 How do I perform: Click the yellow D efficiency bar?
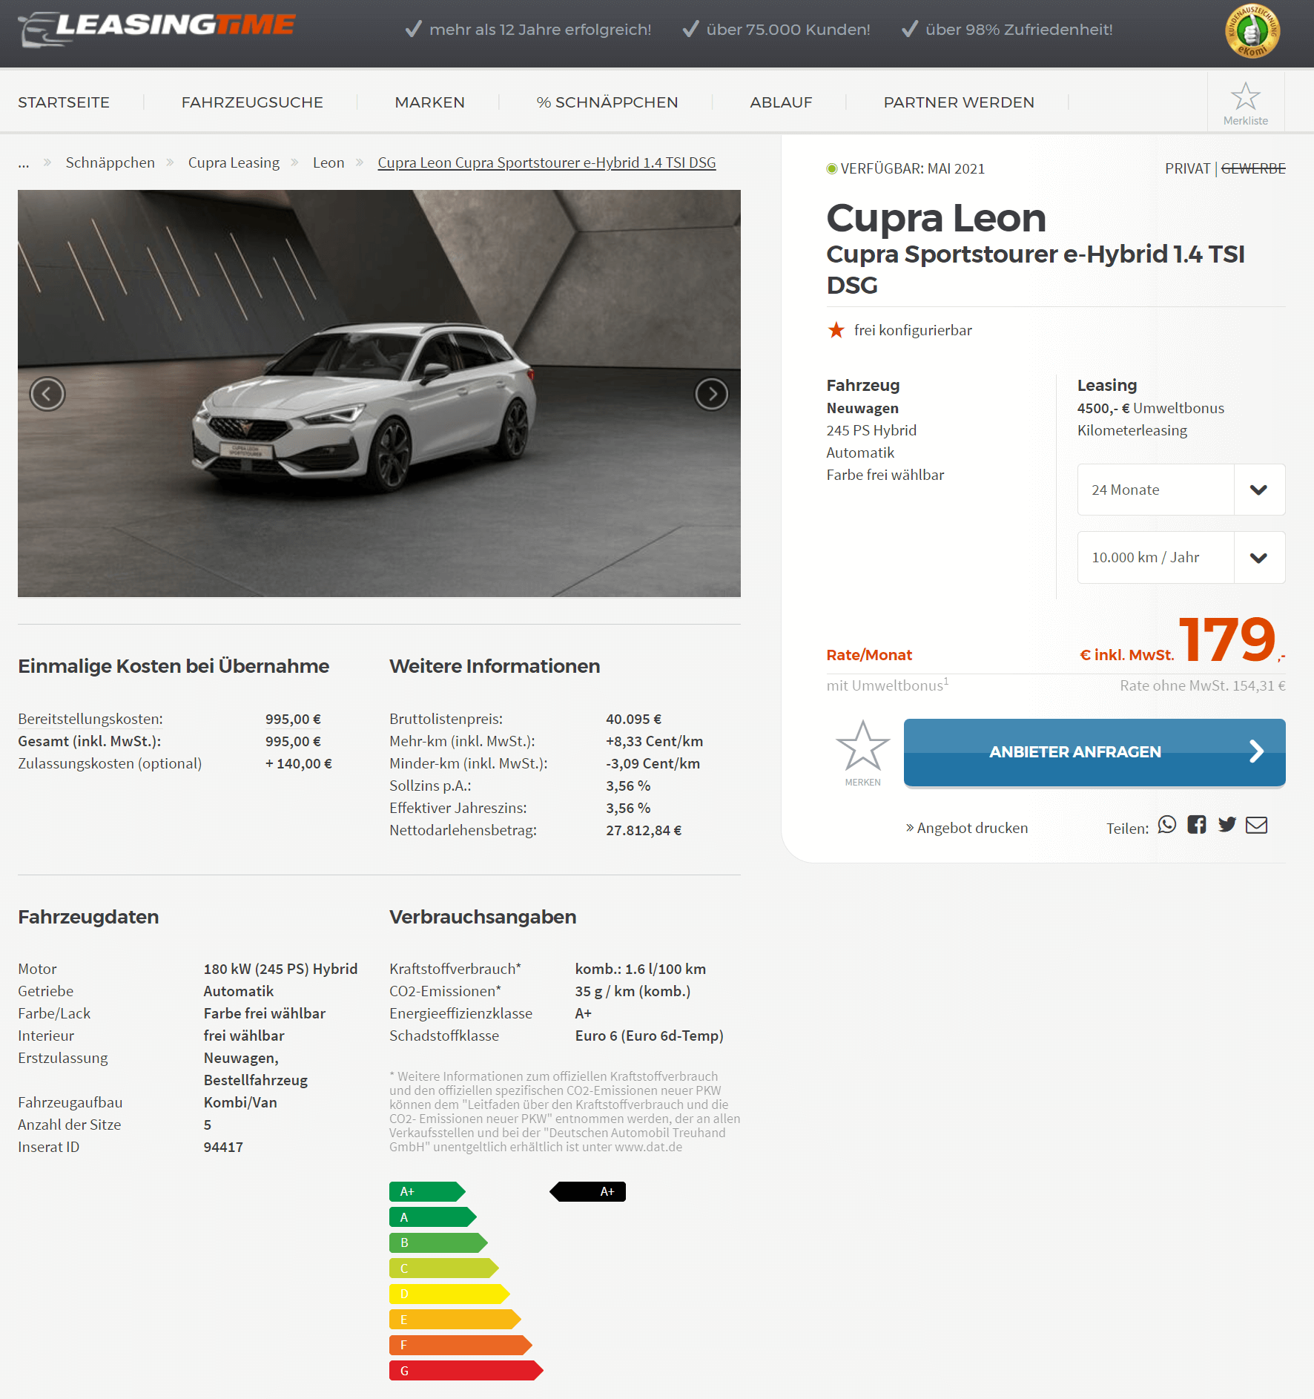[x=449, y=1294]
